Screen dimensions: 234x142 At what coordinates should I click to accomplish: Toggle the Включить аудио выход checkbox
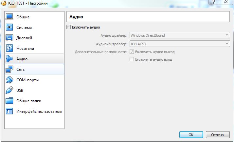point(132,52)
